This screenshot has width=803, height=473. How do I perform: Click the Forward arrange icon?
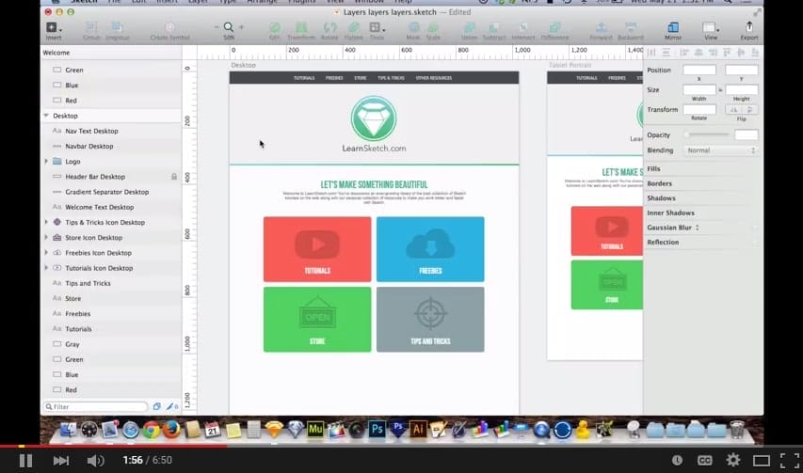coord(602,27)
